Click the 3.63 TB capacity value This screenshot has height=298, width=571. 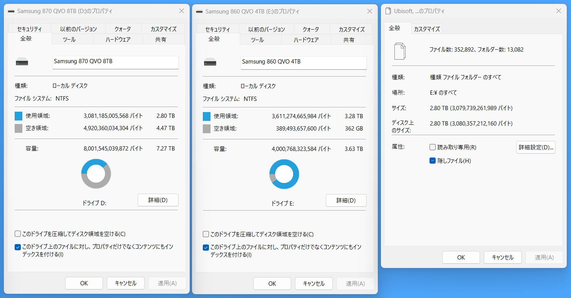point(354,149)
